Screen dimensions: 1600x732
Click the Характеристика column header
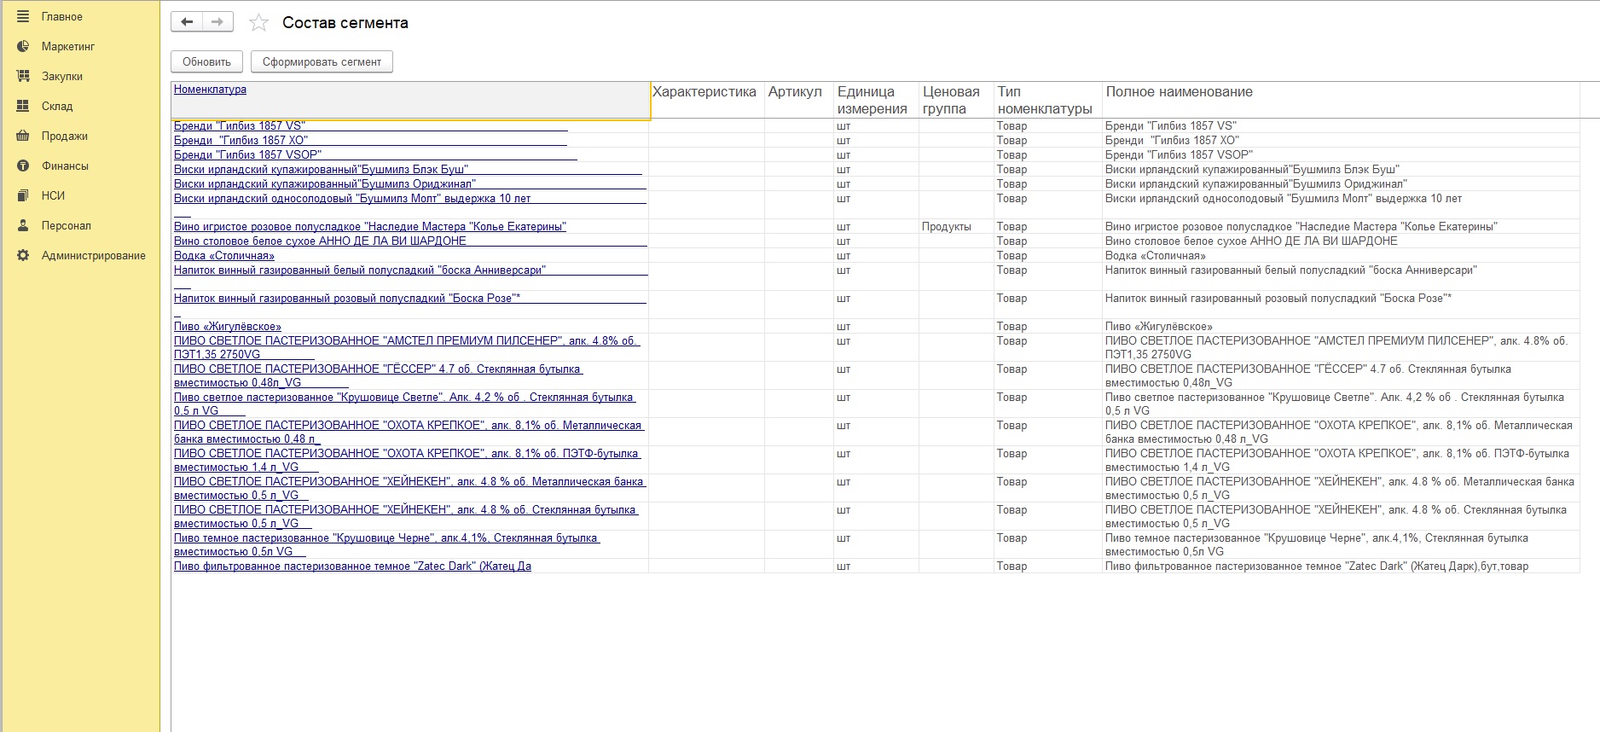point(704,92)
